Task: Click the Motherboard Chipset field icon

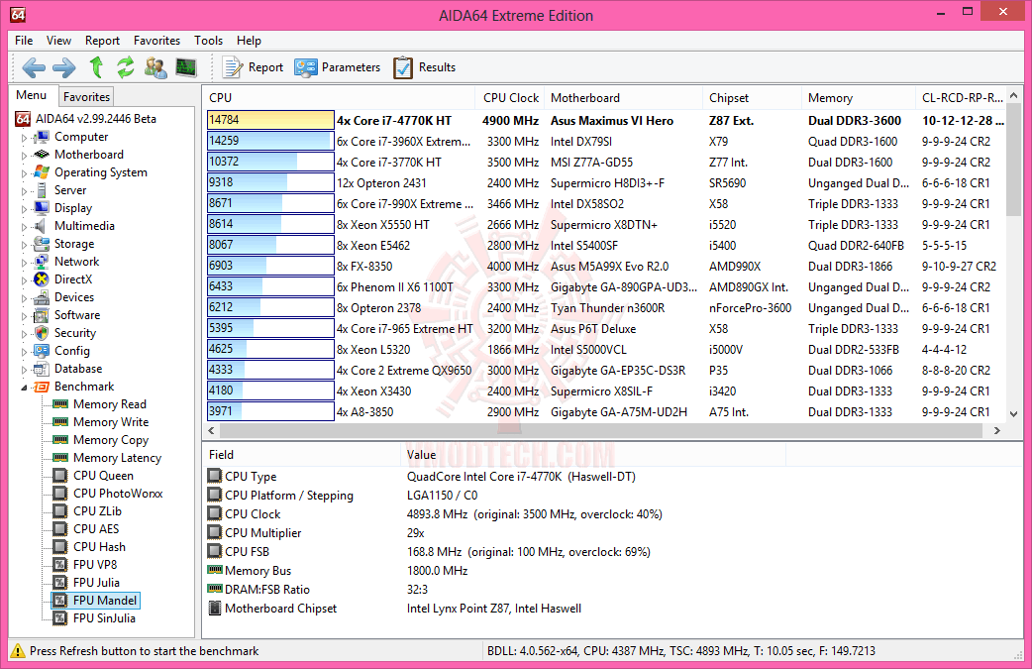Action: point(215,608)
